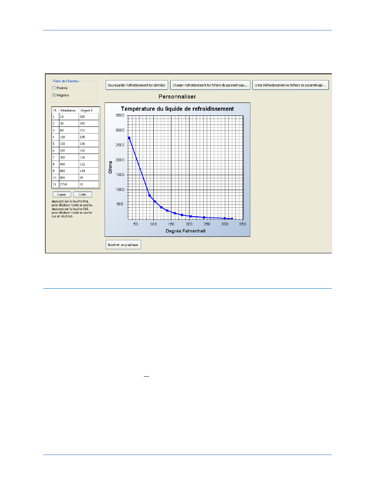Select the degrees cell showing 300 in row 2
The width and height of the screenshot is (375, 485).
coord(89,123)
